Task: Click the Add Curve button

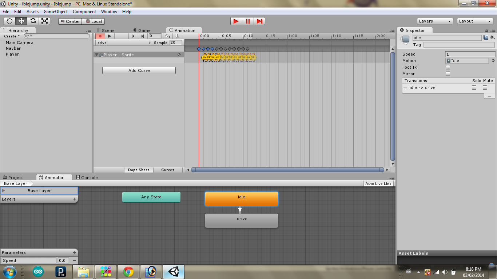Action: point(139,70)
